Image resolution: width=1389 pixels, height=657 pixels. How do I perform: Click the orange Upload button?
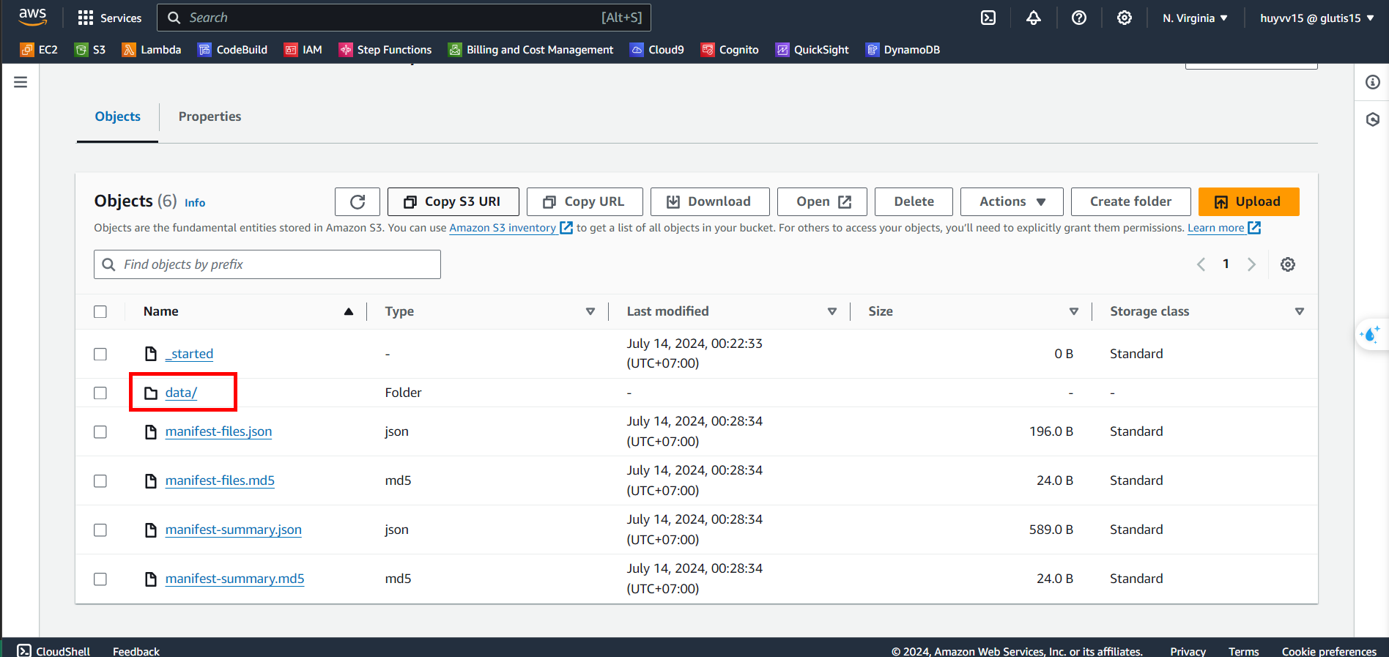(x=1248, y=202)
